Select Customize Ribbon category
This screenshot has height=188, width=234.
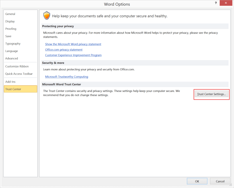[x=17, y=67]
